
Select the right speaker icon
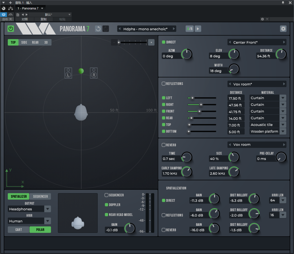click(x=94, y=73)
